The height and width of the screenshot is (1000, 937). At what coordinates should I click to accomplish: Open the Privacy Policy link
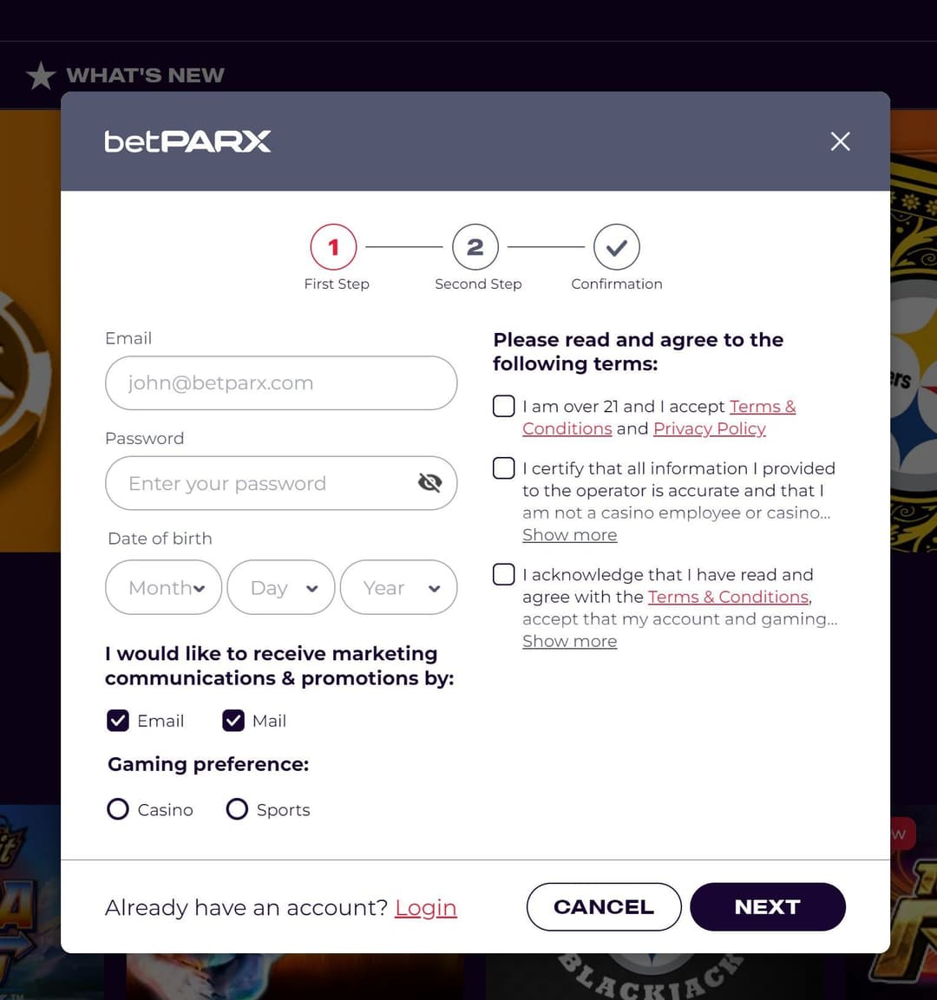click(x=709, y=428)
